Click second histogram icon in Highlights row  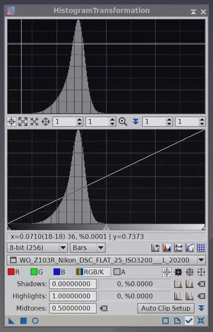[x=189, y=296]
